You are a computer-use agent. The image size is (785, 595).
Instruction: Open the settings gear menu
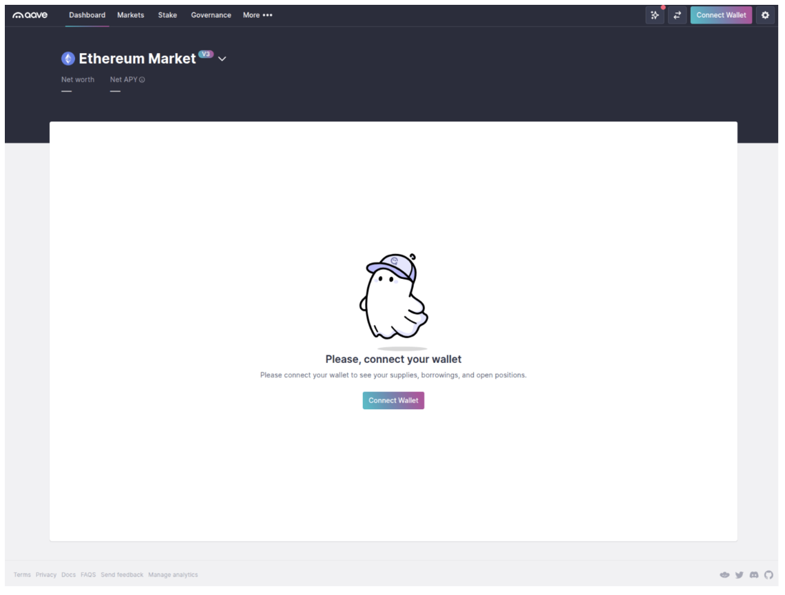click(x=765, y=14)
